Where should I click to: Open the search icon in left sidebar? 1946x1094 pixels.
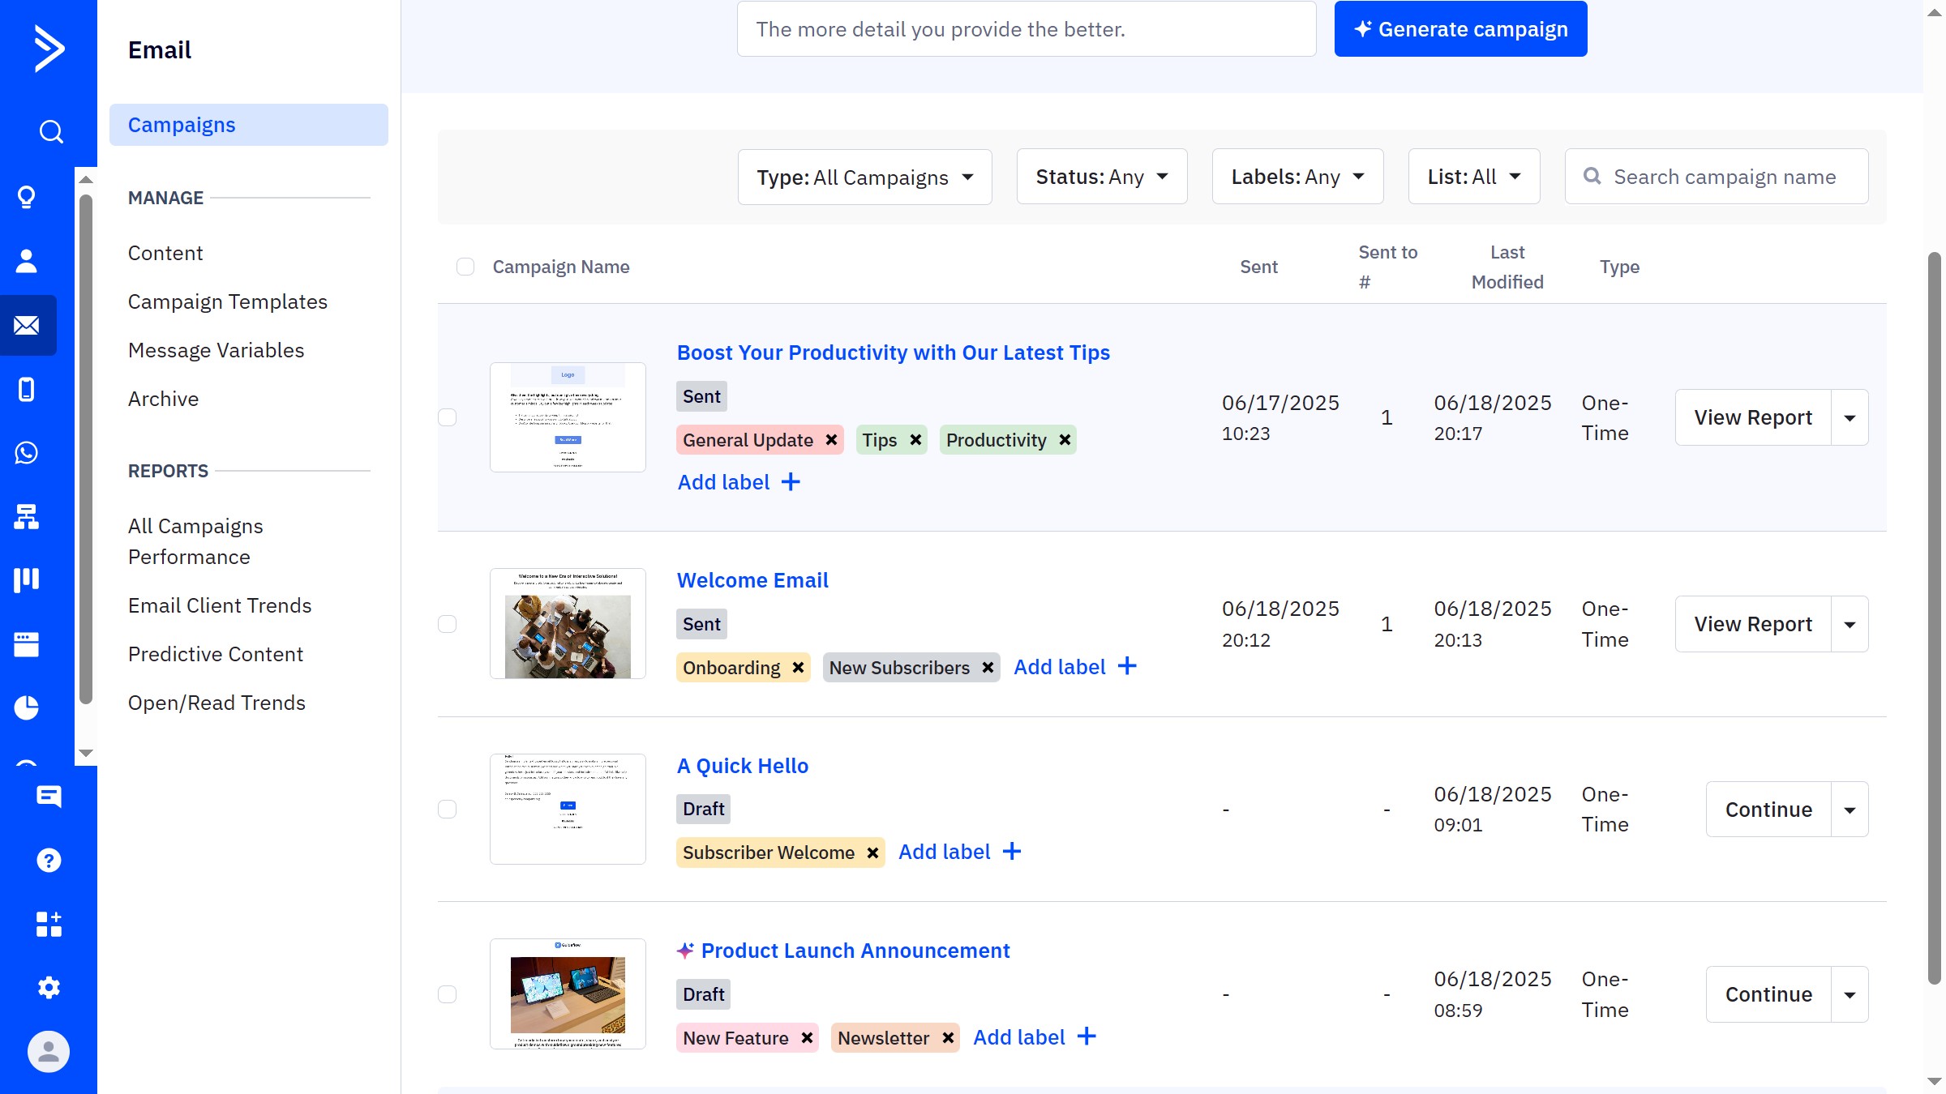pyautogui.click(x=50, y=131)
